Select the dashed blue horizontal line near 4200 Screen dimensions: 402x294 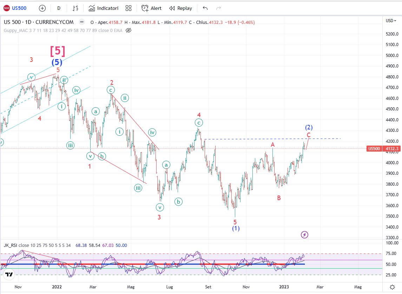(x=272, y=139)
